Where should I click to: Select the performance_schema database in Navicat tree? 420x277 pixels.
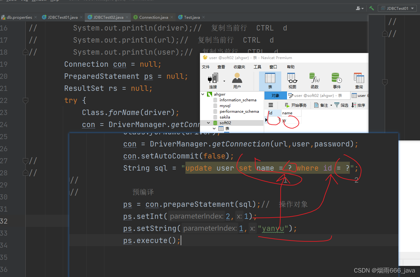click(x=239, y=111)
